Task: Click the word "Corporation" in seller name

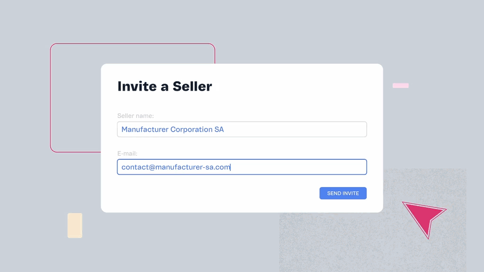Action: click(x=191, y=129)
